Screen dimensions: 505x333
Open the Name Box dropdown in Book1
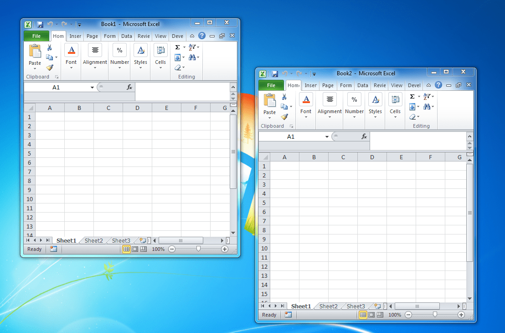(92, 88)
